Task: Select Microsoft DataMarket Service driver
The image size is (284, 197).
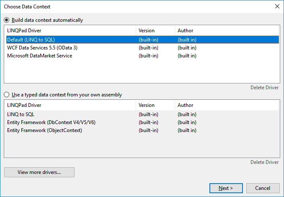Action: 142,56
